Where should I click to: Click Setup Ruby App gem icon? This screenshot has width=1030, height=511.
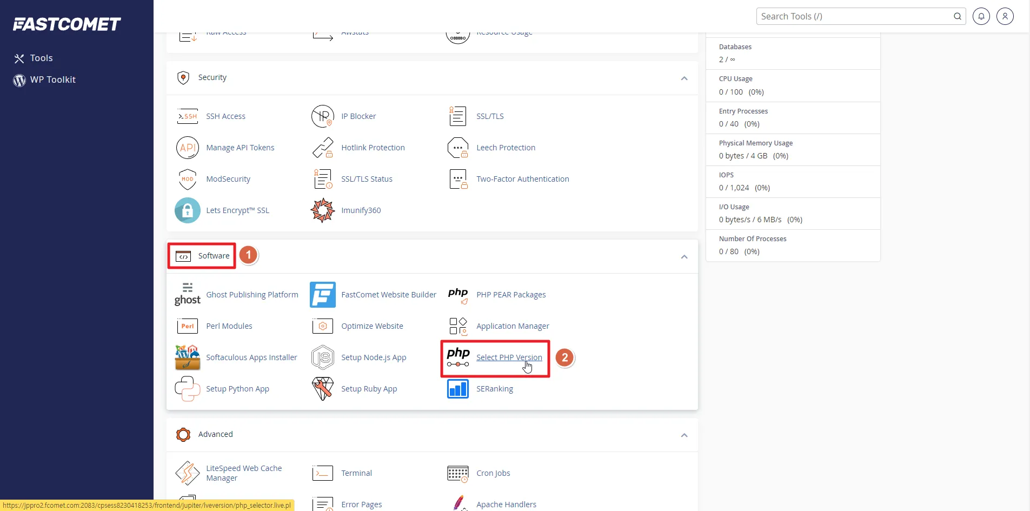323,389
